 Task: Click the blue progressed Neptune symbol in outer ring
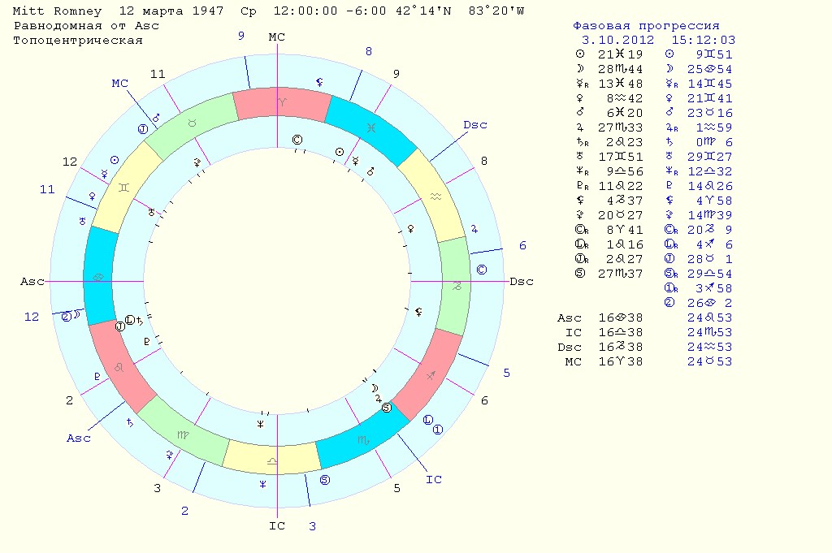pyautogui.click(x=262, y=484)
